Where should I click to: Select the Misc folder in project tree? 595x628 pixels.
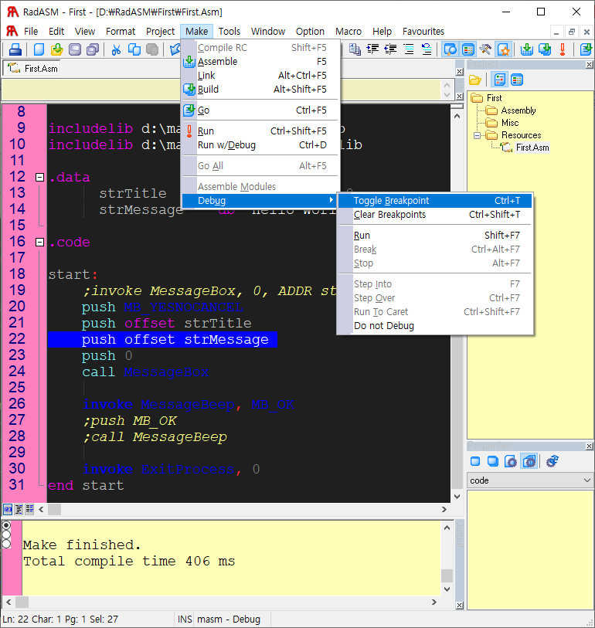tap(510, 123)
